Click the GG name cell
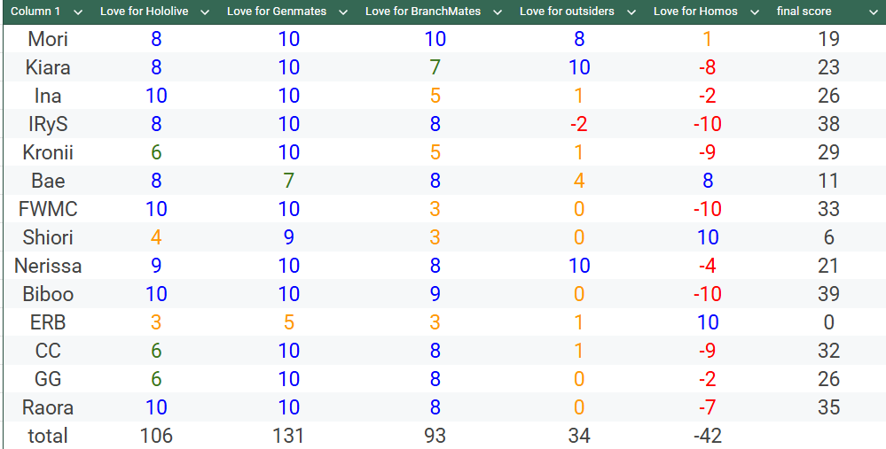This screenshot has height=449, width=886. coord(48,379)
